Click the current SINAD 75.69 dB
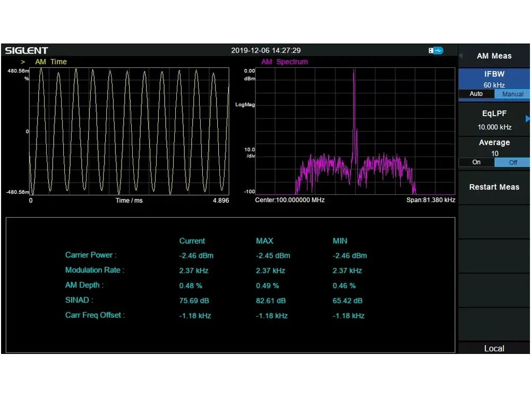The height and width of the screenshot is (398, 531). click(194, 301)
